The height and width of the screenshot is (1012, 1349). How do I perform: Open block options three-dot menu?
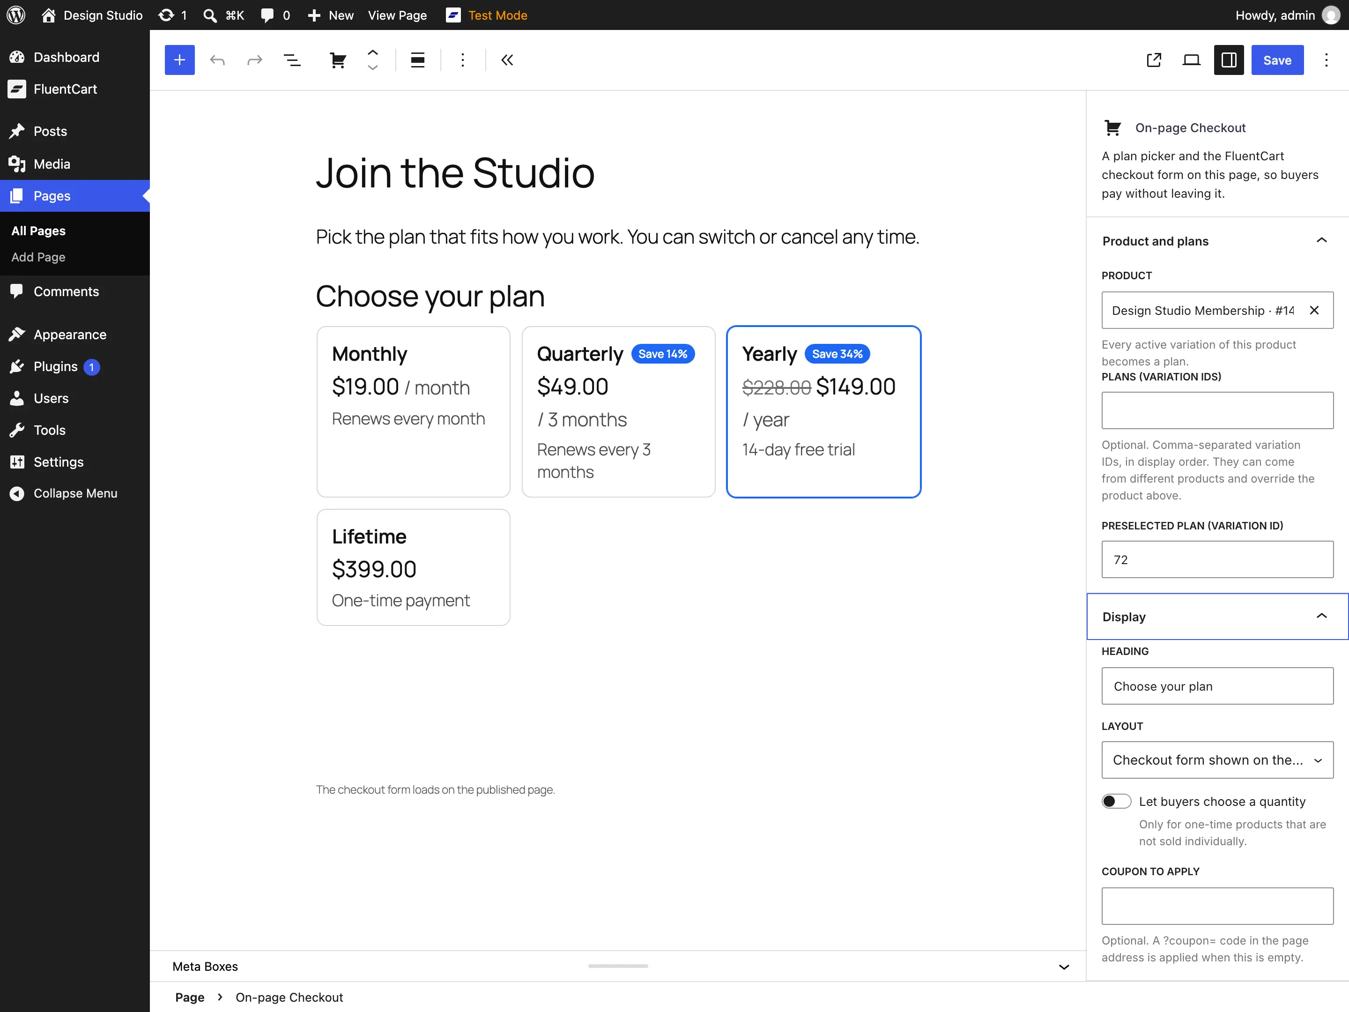[463, 60]
